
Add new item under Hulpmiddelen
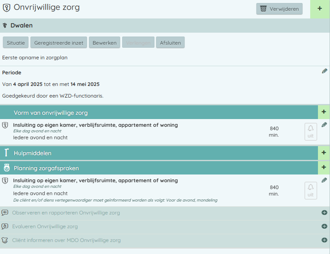tap(324, 153)
